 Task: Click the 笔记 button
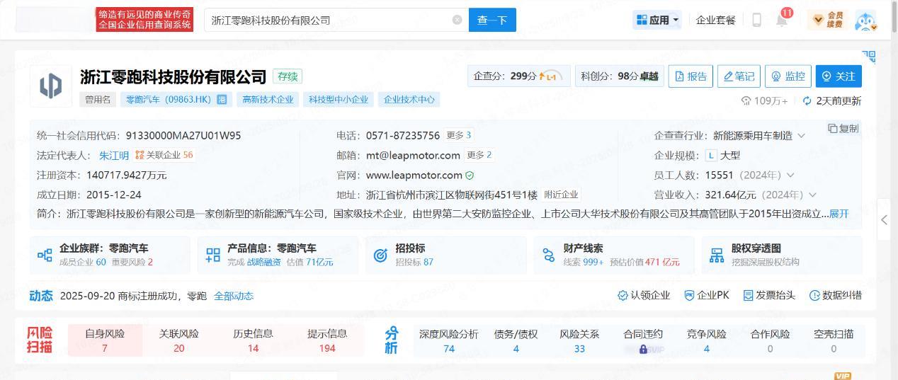click(739, 76)
